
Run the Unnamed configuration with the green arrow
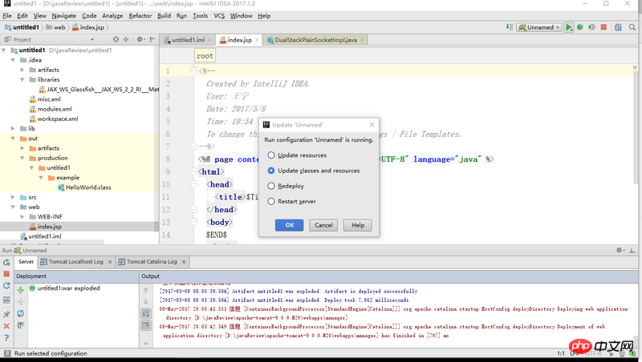coord(569,27)
